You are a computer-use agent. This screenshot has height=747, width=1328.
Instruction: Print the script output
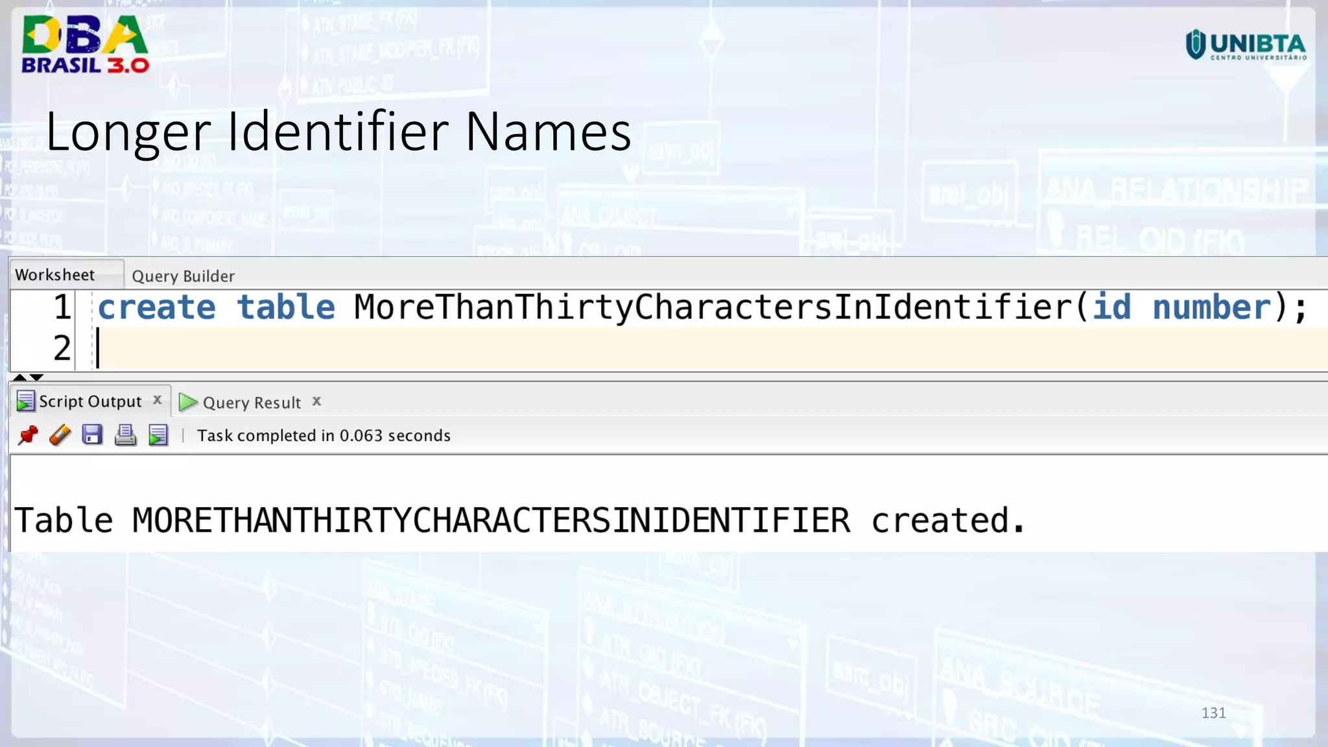pos(125,435)
